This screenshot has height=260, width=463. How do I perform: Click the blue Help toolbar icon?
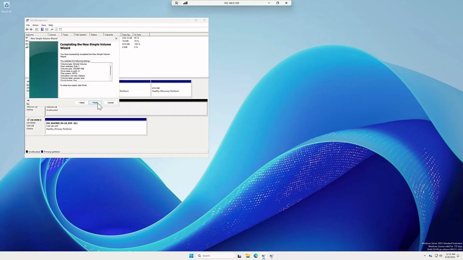[42, 29]
